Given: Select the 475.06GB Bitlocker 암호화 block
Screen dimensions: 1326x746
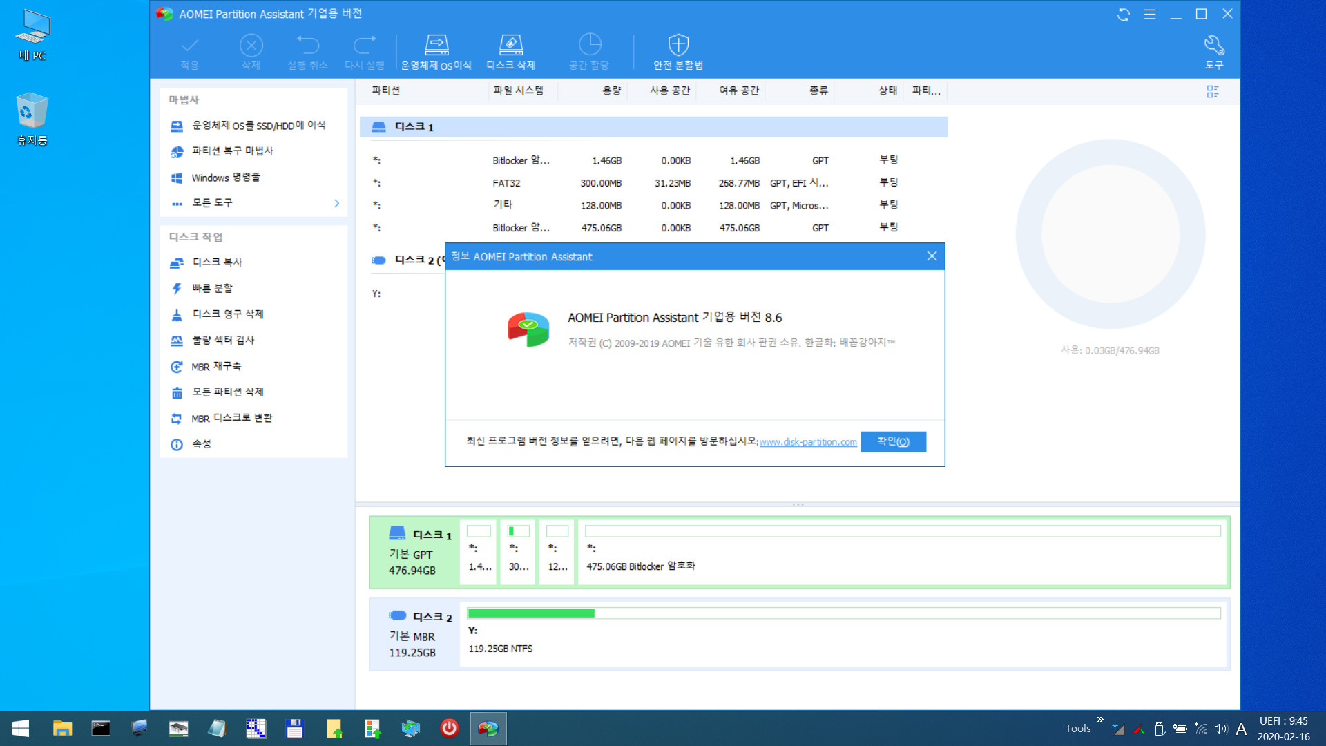Looking at the screenshot, I should tap(902, 552).
